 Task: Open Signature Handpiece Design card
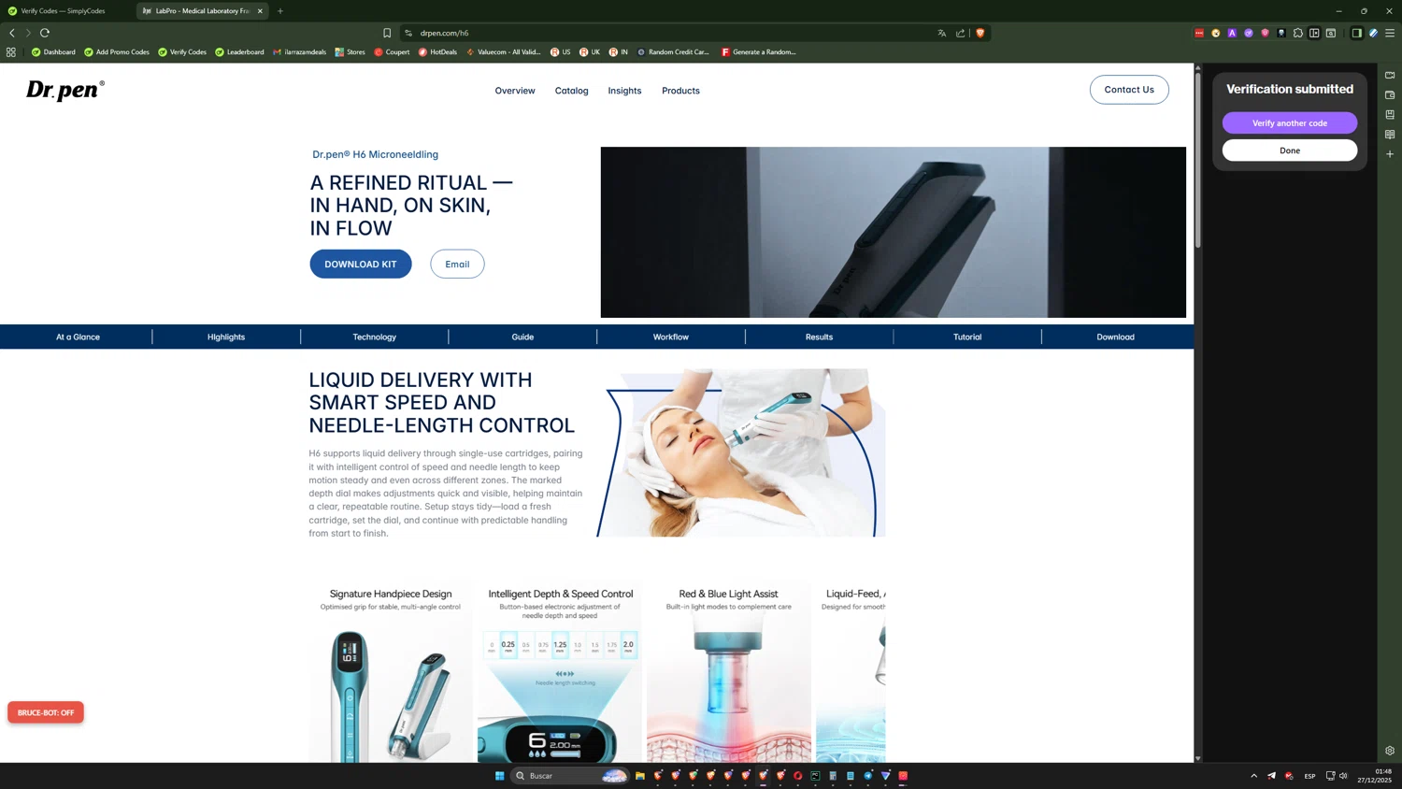click(x=391, y=673)
